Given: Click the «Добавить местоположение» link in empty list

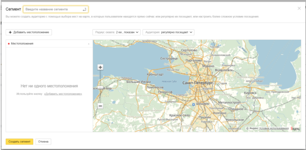Looking at the screenshot, I should click(x=63, y=94).
